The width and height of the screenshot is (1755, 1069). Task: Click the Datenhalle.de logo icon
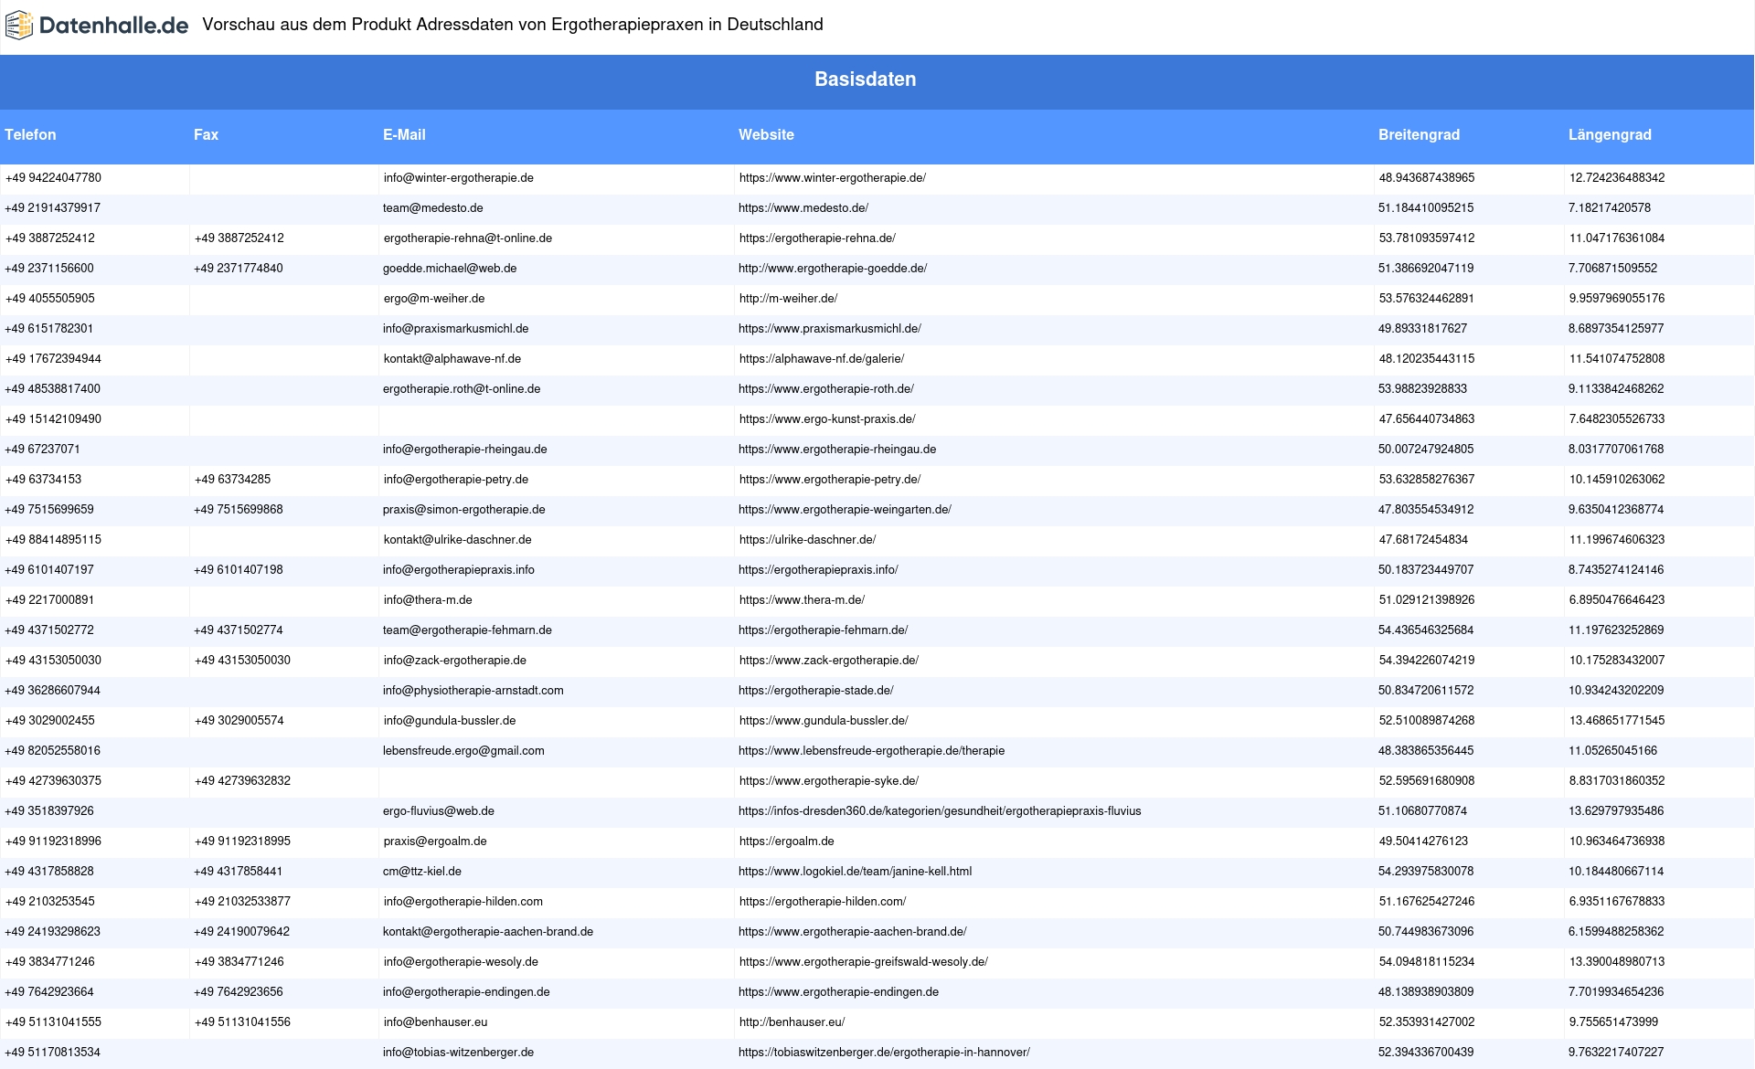point(19,26)
